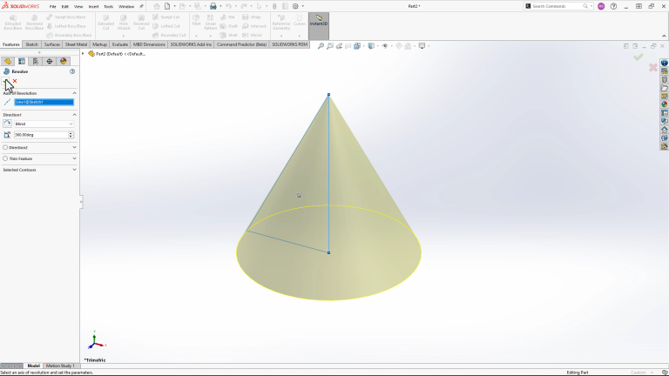
Task: Open the File menu
Action: pyautogui.click(x=52, y=6)
